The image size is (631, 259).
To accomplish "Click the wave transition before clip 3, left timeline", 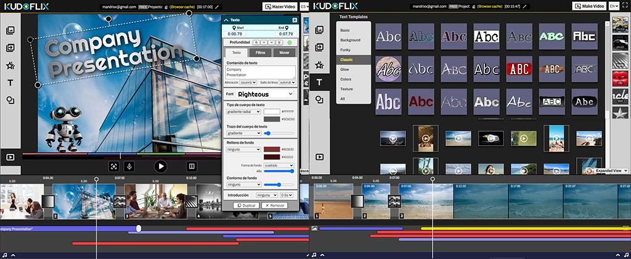I will coord(120,201).
